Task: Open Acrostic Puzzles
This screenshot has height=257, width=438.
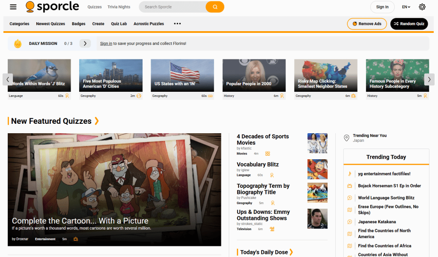Action: click(x=149, y=23)
